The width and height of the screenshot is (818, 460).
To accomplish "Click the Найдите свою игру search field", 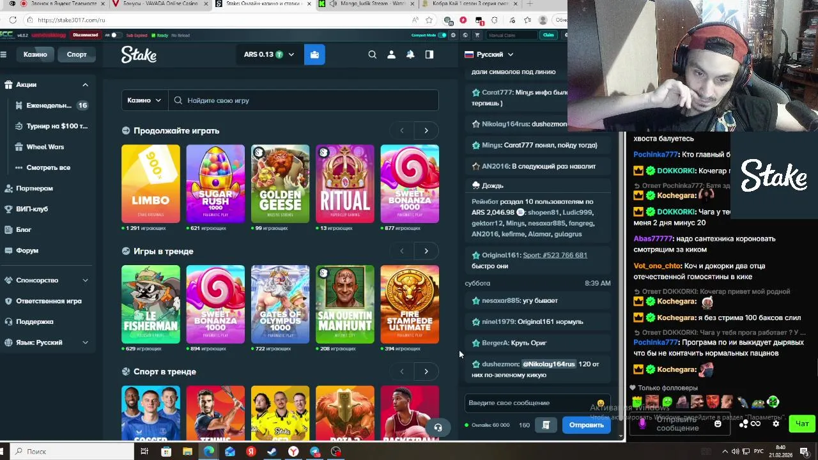I will (x=304, y=100).
